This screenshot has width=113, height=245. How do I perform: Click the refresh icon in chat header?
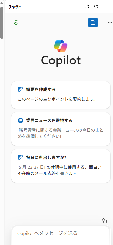pos(96,6)
